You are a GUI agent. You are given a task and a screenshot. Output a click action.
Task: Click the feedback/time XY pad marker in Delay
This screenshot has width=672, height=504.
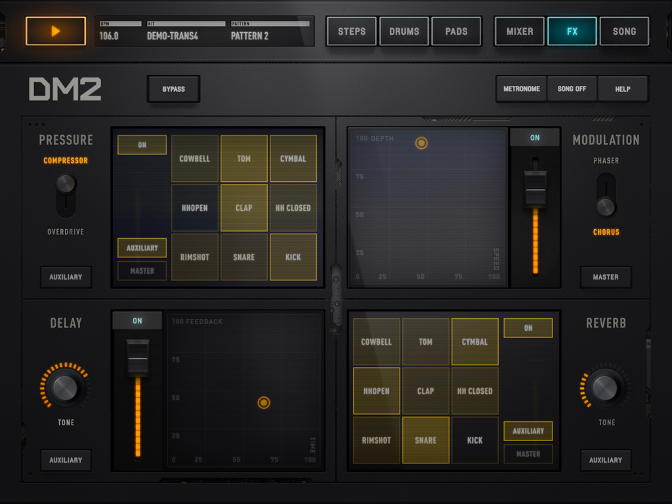264,404
